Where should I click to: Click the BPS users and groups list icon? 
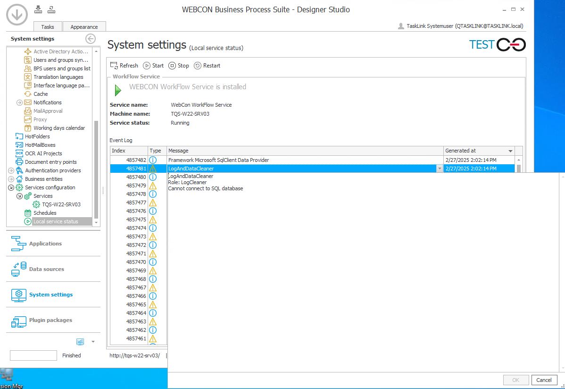coord(28,68)
